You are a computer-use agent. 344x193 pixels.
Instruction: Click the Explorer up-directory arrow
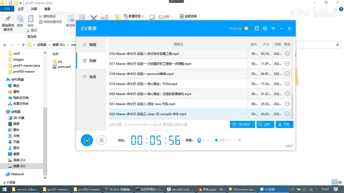pos(23,45)
